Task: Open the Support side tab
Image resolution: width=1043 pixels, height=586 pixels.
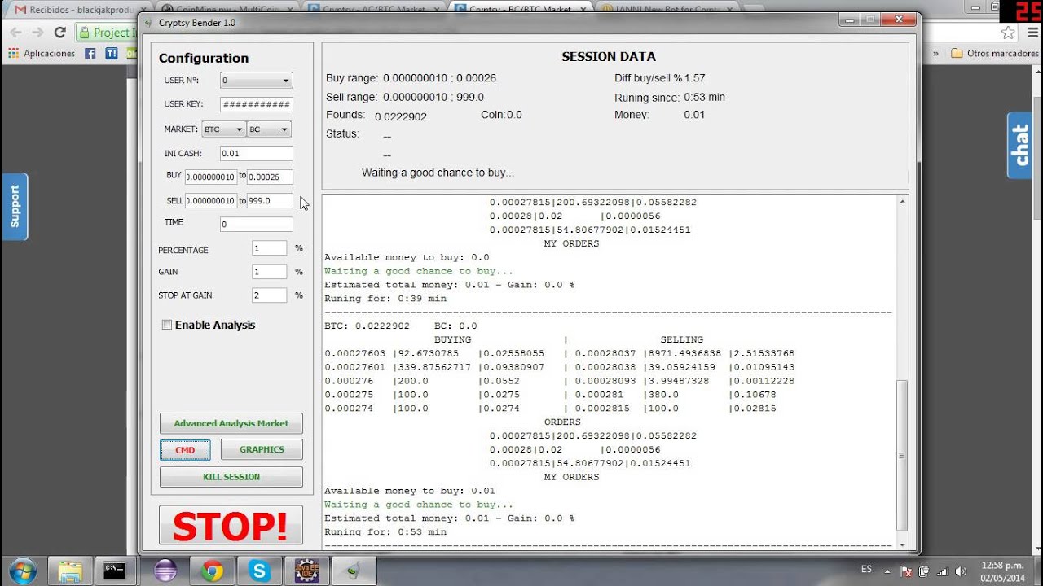Action: pyautogui.click(x=15, y=207)
